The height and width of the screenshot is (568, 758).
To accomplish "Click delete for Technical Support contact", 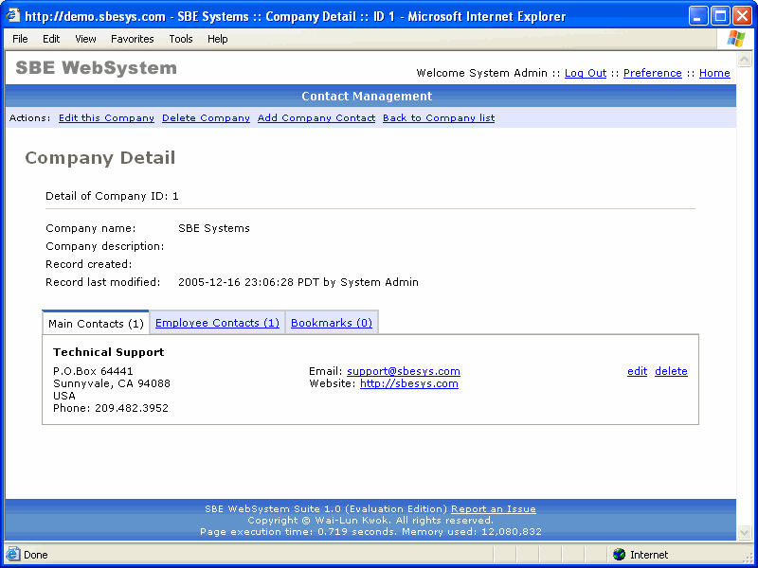I will pos(671,371).
